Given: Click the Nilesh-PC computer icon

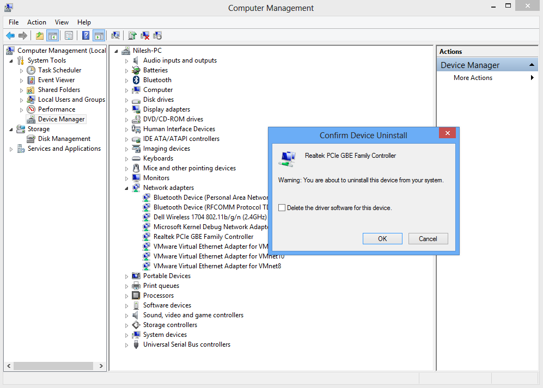Looking at the screenshot, I should point(126,51).
